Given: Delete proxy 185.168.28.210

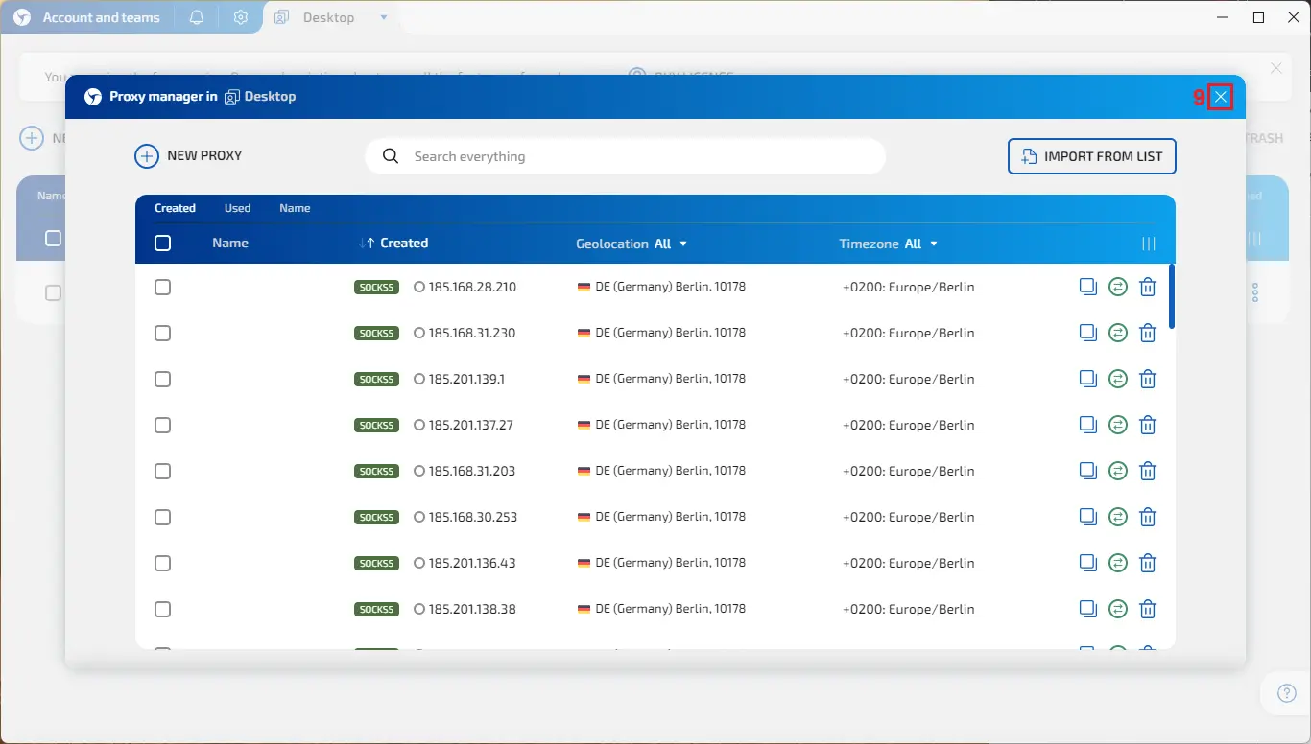Looking at the screenshot, I should pos(1148,287).
